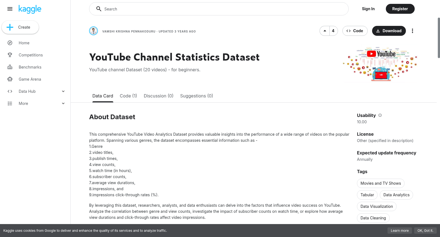The height and width of the screenshot is (237, 440).
Task: Switch to the Code (1) tab
Action: tap(128, 96)
